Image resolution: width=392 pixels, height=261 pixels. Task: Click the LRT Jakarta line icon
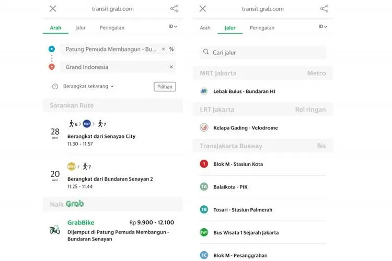click(204, 127)
